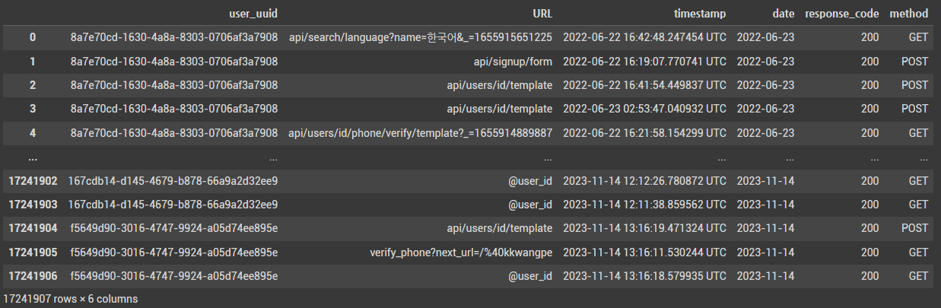Click the POST method in row 17241904

tap(914, 228)
